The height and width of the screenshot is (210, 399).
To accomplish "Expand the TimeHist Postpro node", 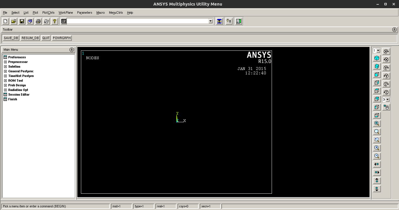I will point(5,76).
